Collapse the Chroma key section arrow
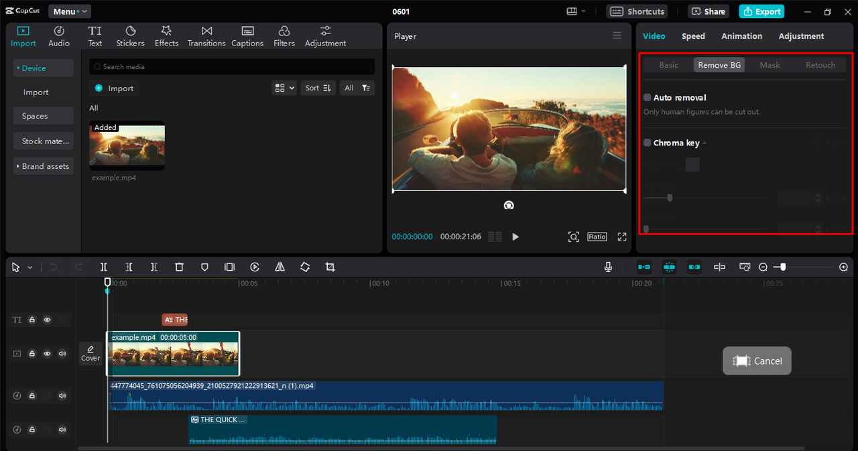This screenshot has width=858, height=451. [x=704, y=143]
